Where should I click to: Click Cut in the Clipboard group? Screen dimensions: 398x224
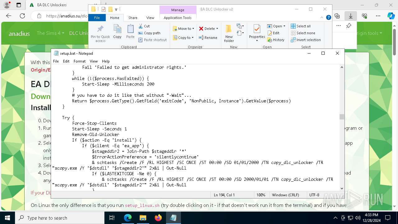click(x=144, y=26)
